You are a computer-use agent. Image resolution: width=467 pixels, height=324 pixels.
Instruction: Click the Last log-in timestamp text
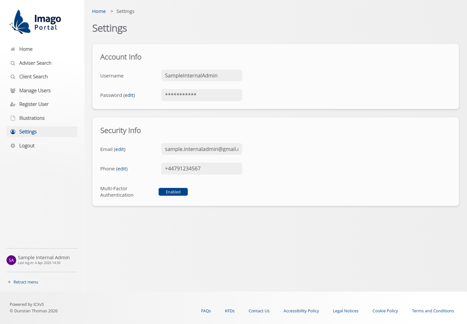point(39,263)
